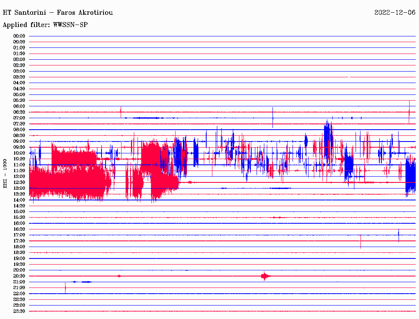Pick the 05:00 time label
The width and height of the screenshot is (419, 319).
pyautogui.click(x=19, y=94)
